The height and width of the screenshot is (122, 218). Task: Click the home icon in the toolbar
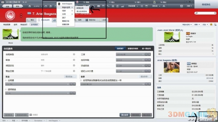point(30,6)
